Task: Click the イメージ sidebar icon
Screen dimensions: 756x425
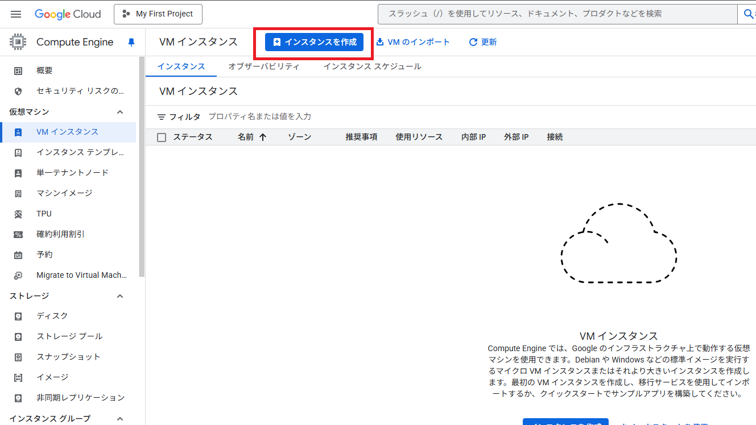Action: click(18, 378)
